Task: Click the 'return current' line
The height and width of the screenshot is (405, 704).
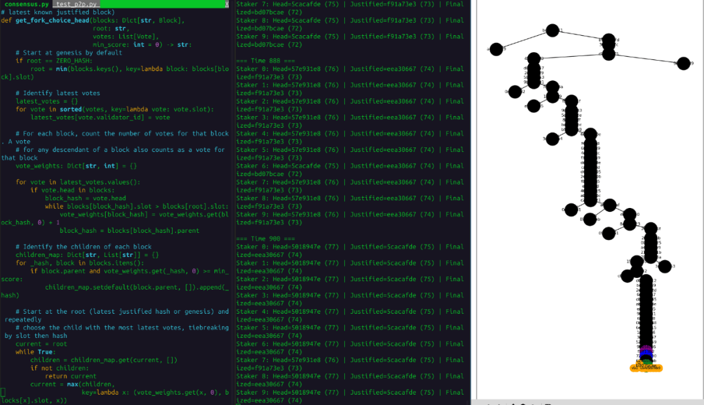Action: (70, 376)
